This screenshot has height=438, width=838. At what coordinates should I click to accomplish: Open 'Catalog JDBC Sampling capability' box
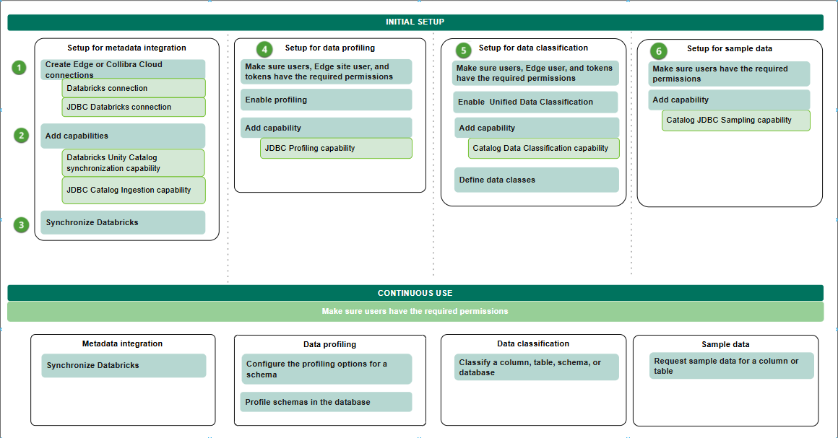point(736,121)
